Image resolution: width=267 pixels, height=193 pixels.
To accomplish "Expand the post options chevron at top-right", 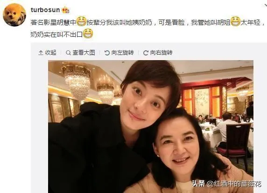I will (x=265, y=6).
